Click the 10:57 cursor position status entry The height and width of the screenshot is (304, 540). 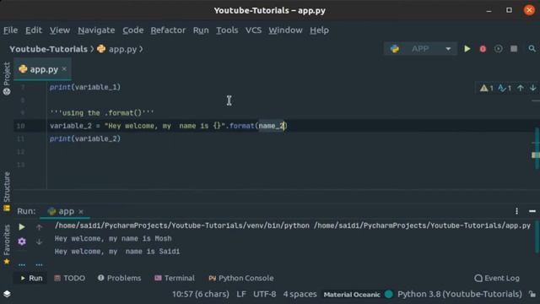click(x=201, y=294)
